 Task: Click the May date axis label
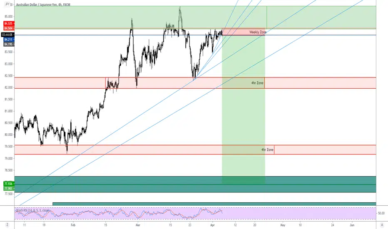pos(283,225)
